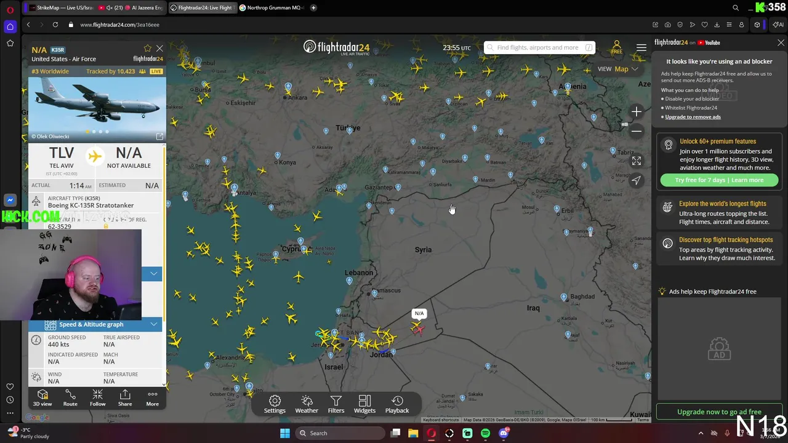Open Opera snapshot camera tool
Viewport: 788px width, 443px height.
click(668, 25)
